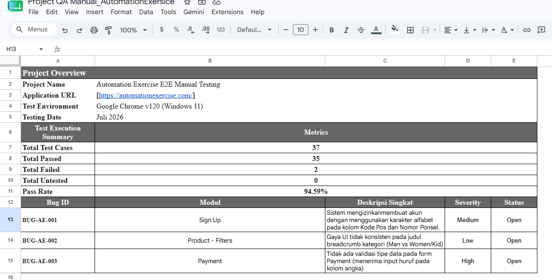Image resolution: width=552 pixels, height=280 pixels.
Task: Format as currency with dollar icon
Action: 162,30
